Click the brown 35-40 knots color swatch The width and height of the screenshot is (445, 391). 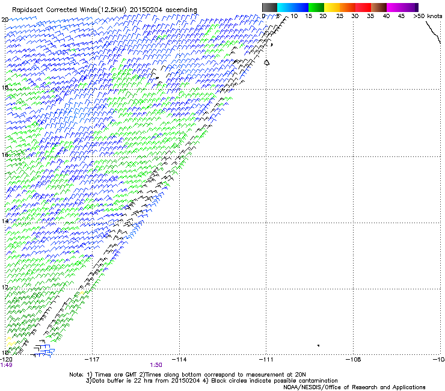379,7
